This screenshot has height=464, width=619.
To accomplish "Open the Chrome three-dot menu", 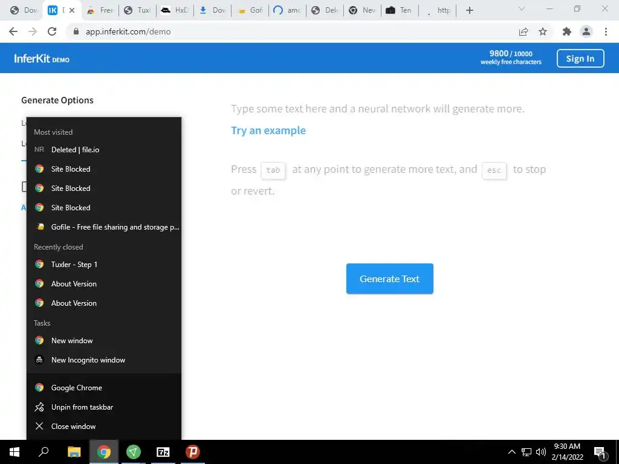I will tap(606, 31).
